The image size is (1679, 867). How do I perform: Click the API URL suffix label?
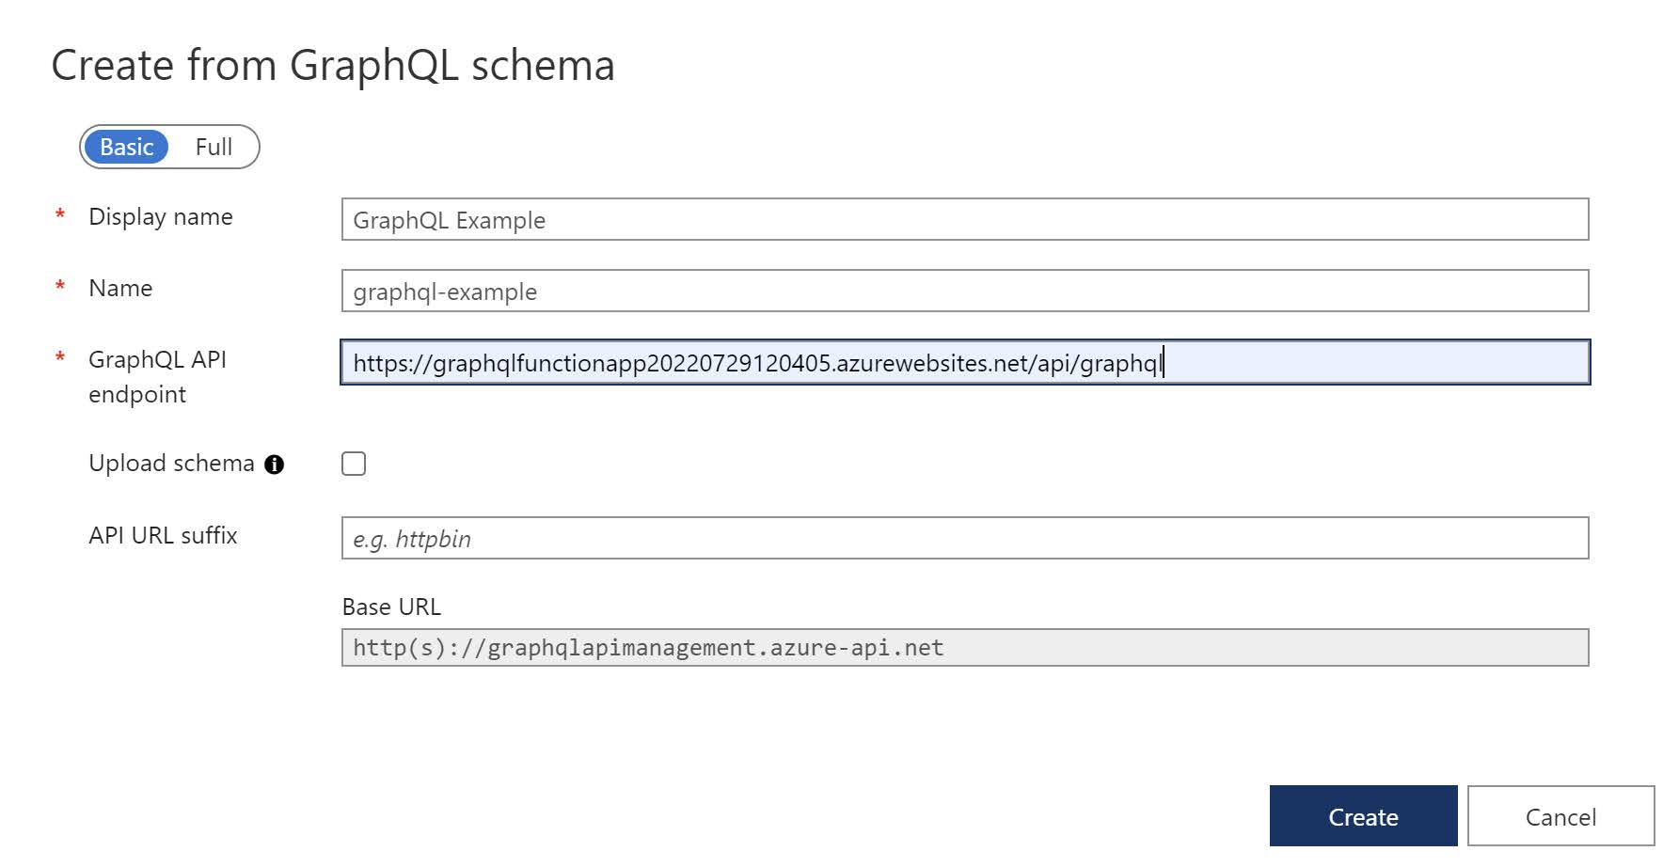click(x=163, y=535)
